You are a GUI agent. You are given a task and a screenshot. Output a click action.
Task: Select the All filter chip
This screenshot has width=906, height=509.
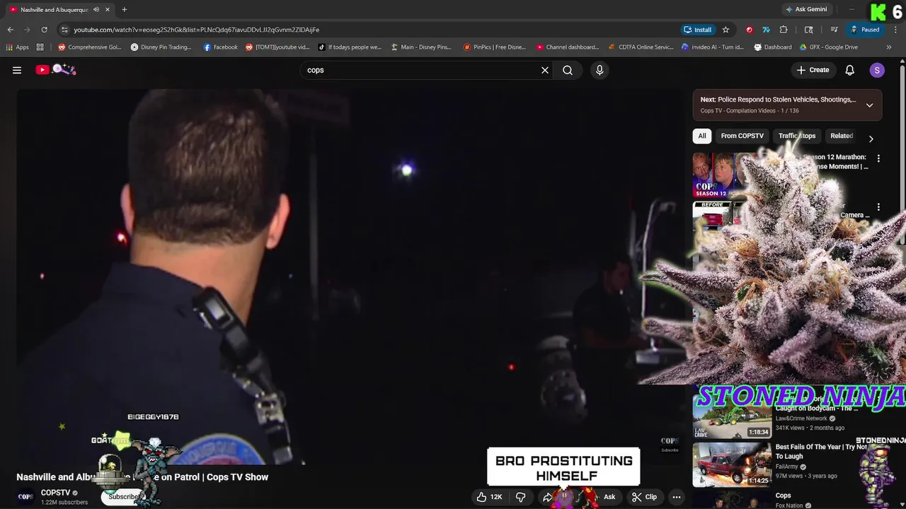click(702, 136)
